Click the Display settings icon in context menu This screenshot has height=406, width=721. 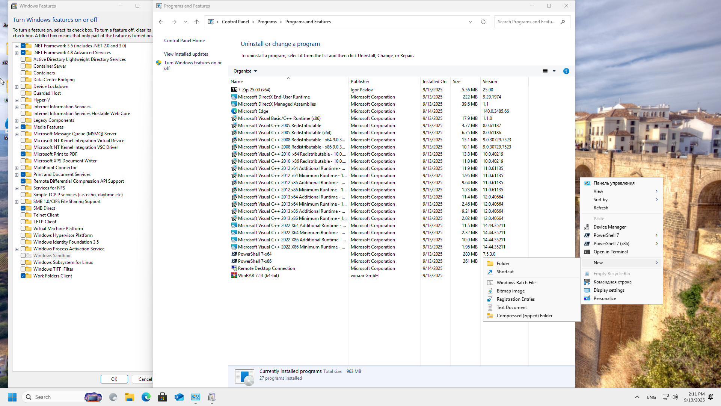click(x=587, y=290)
